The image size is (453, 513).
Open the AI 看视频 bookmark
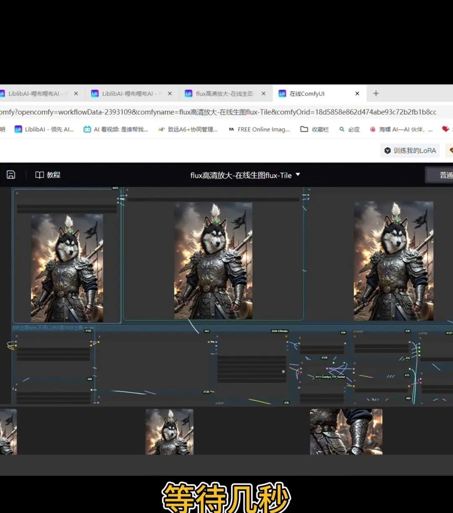[x=116, y=130]
